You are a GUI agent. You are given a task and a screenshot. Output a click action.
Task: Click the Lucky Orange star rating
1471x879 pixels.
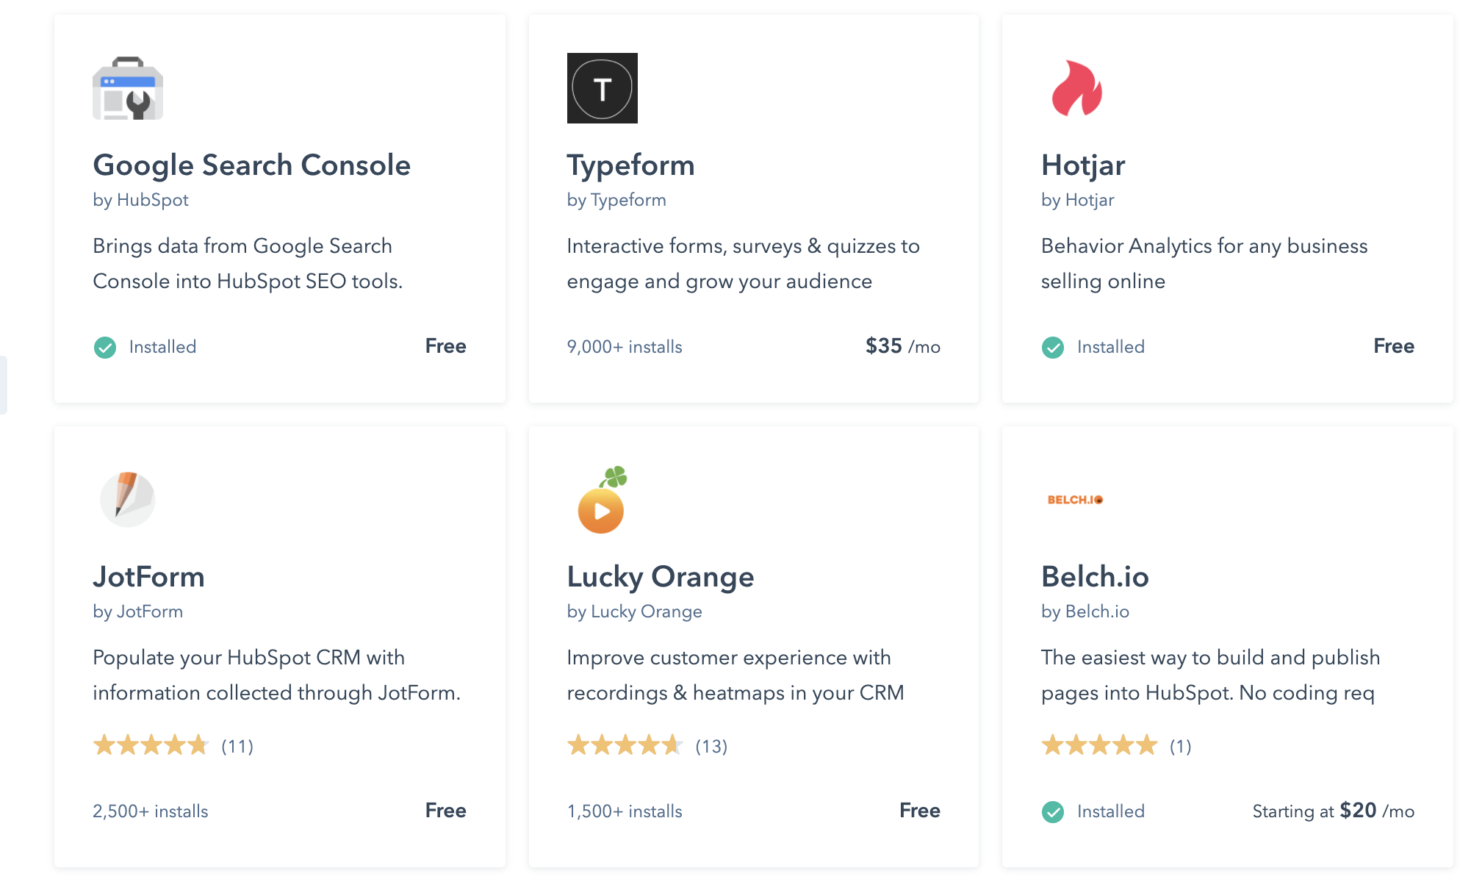pos(625,745)
